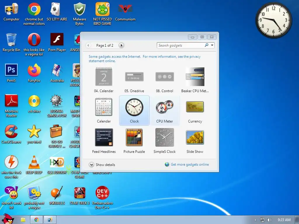Click the Malware Bytes desktop icon
The width and height of the screenshot is (299, 224).
tap(79, 14)
